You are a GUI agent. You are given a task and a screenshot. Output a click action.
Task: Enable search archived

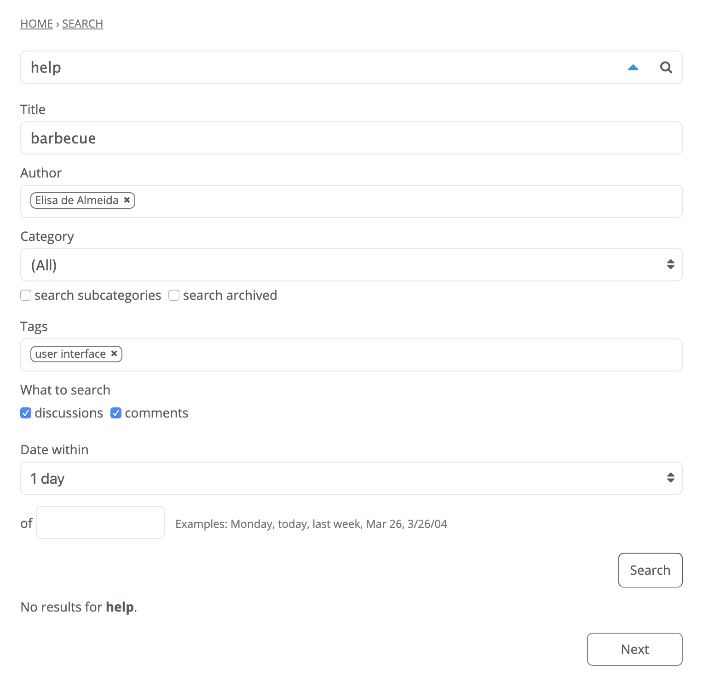click(x=174, y=295)
